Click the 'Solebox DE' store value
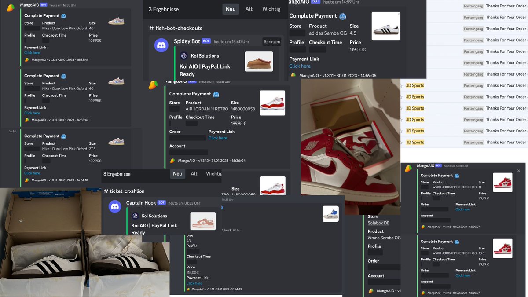The width and height of the screenshot is (528, 297). tap(379, 223)
